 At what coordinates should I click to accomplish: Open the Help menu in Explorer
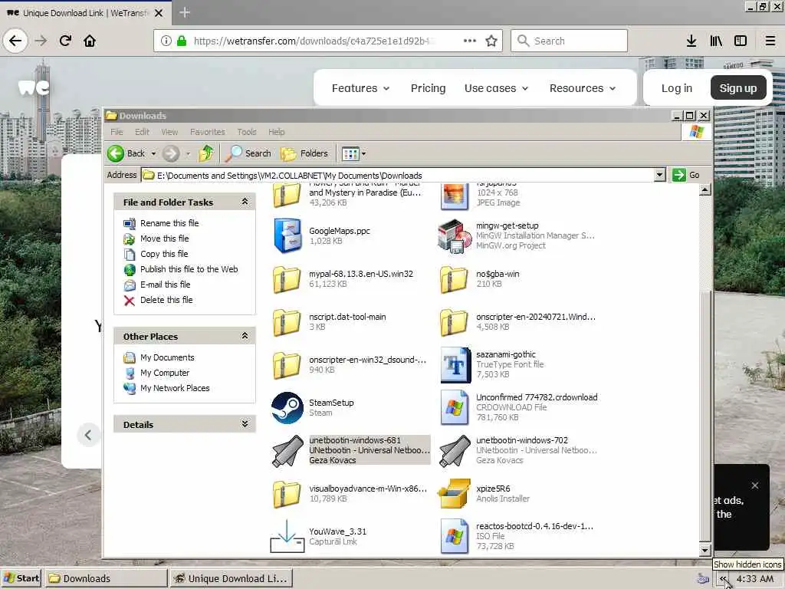(x=276, y=132)
